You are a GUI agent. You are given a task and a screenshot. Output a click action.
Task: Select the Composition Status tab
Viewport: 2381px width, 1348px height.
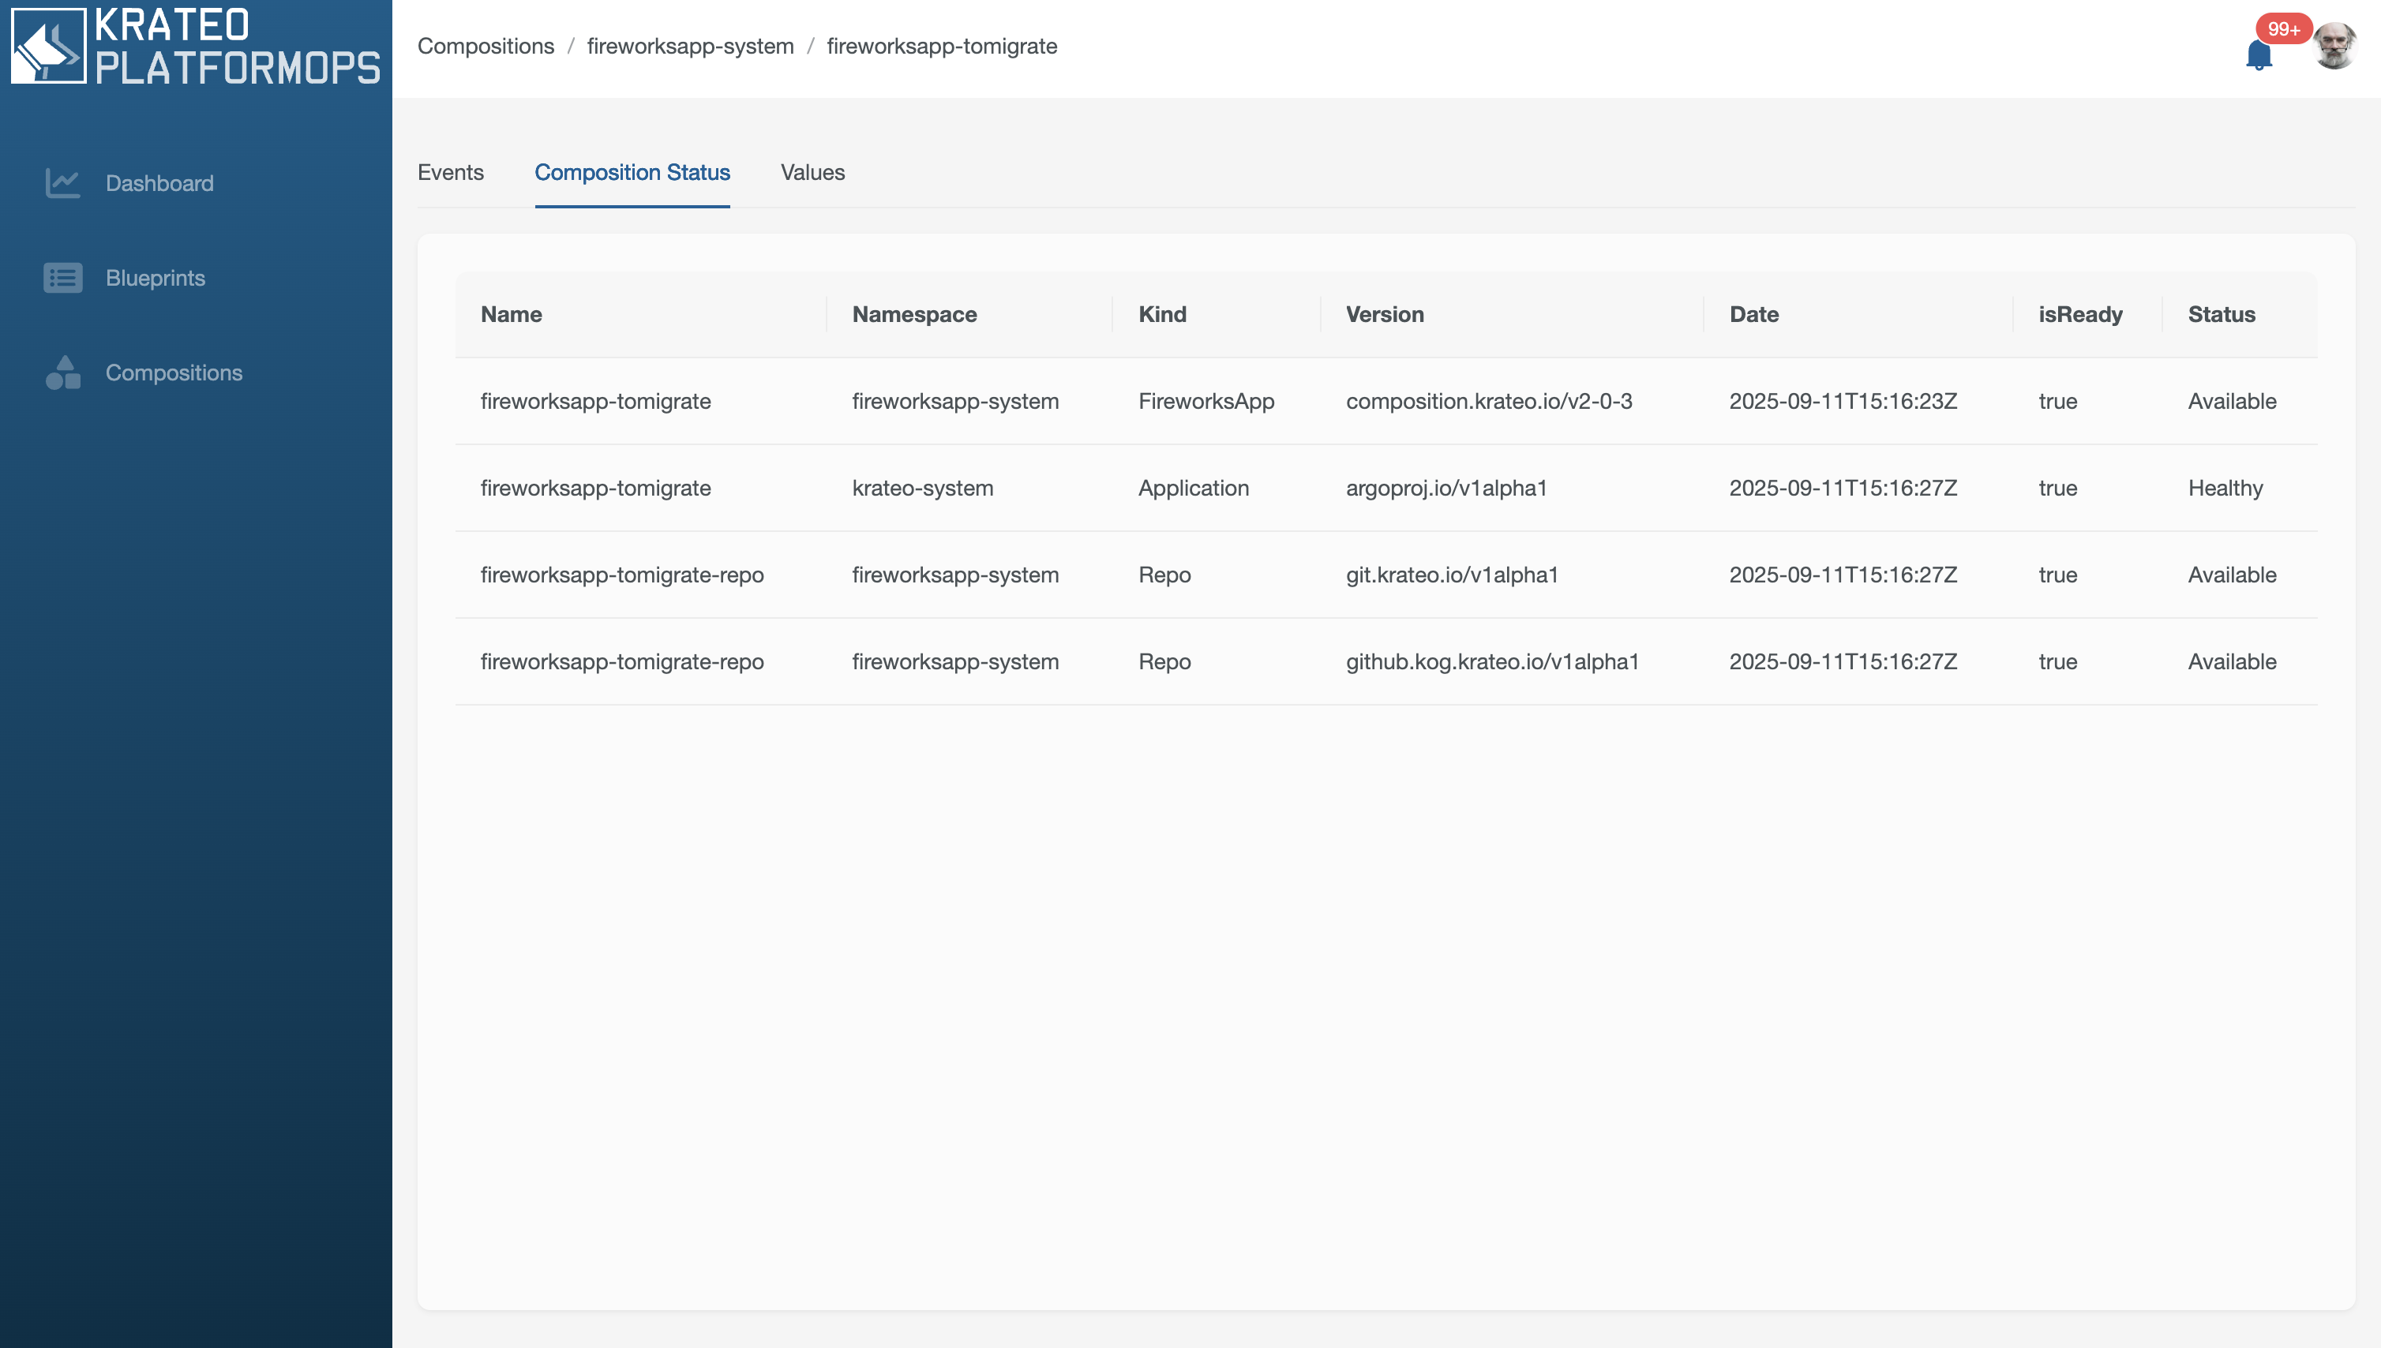coord(632,172)
